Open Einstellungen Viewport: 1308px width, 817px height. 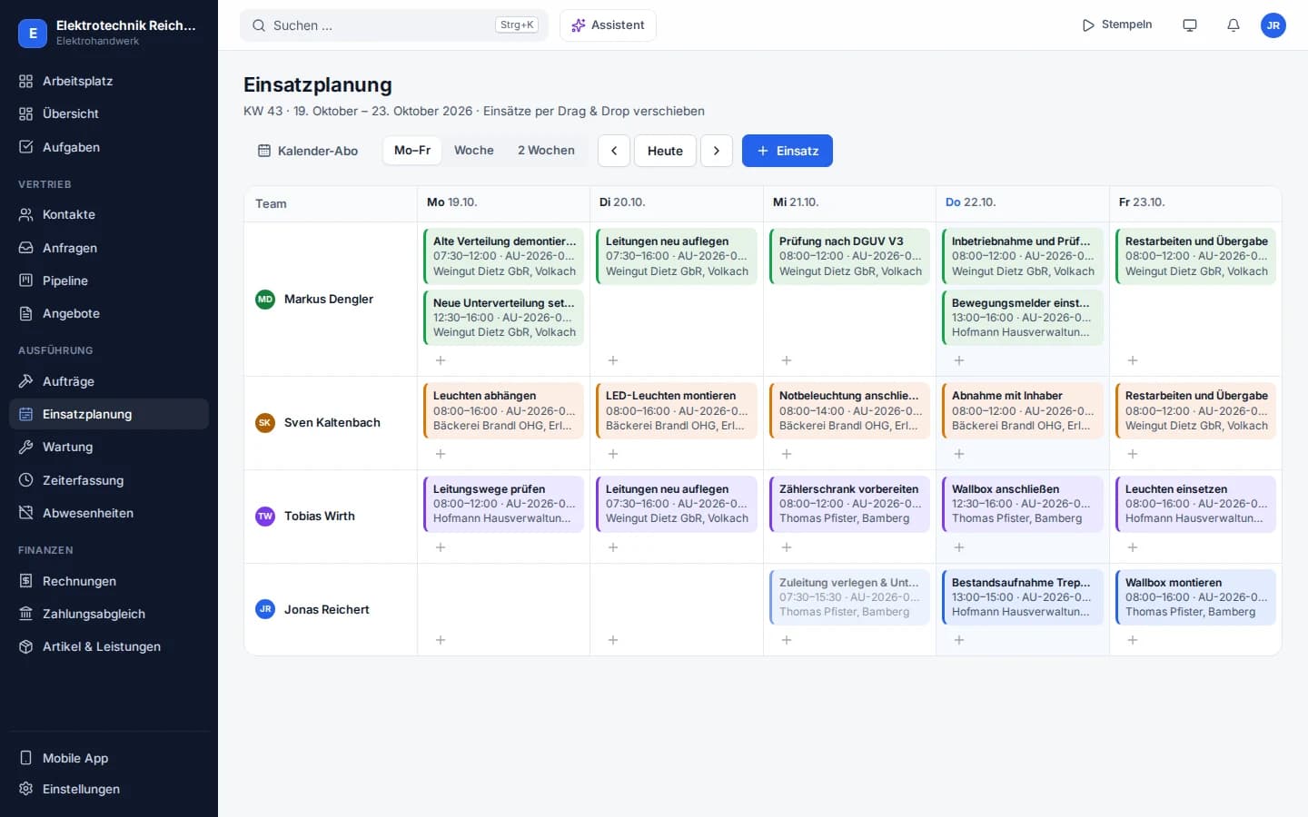click(109, 789)
